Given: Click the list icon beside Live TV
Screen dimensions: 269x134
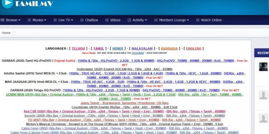Looking at the screenshot, I should (x=55, y=20).
